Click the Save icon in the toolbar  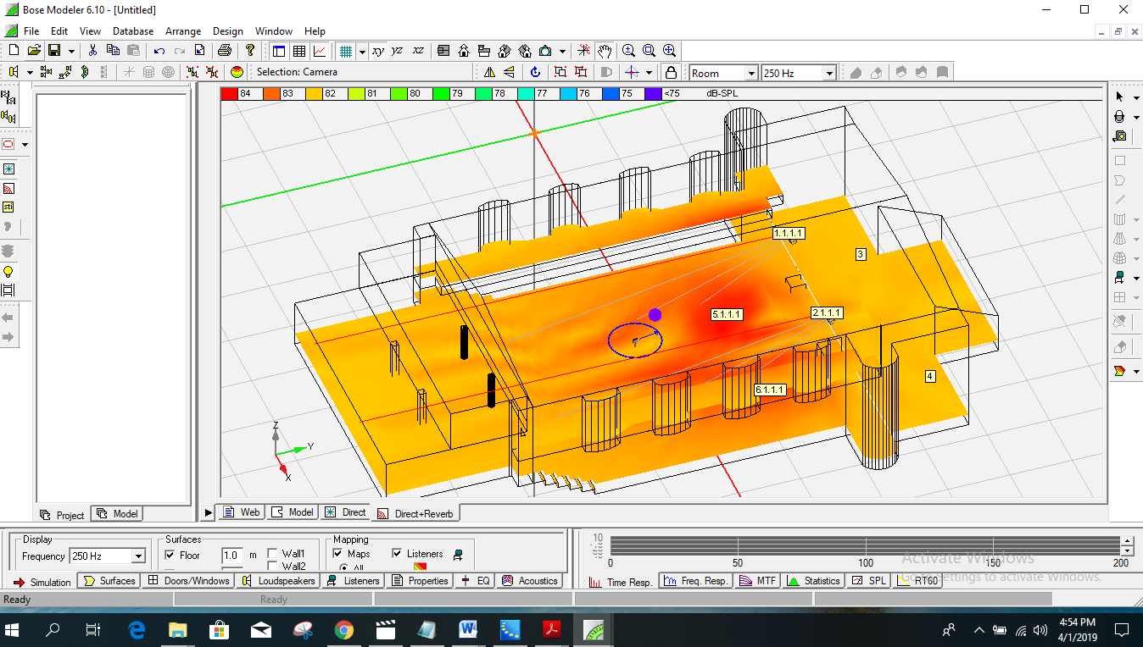point(54,51)
